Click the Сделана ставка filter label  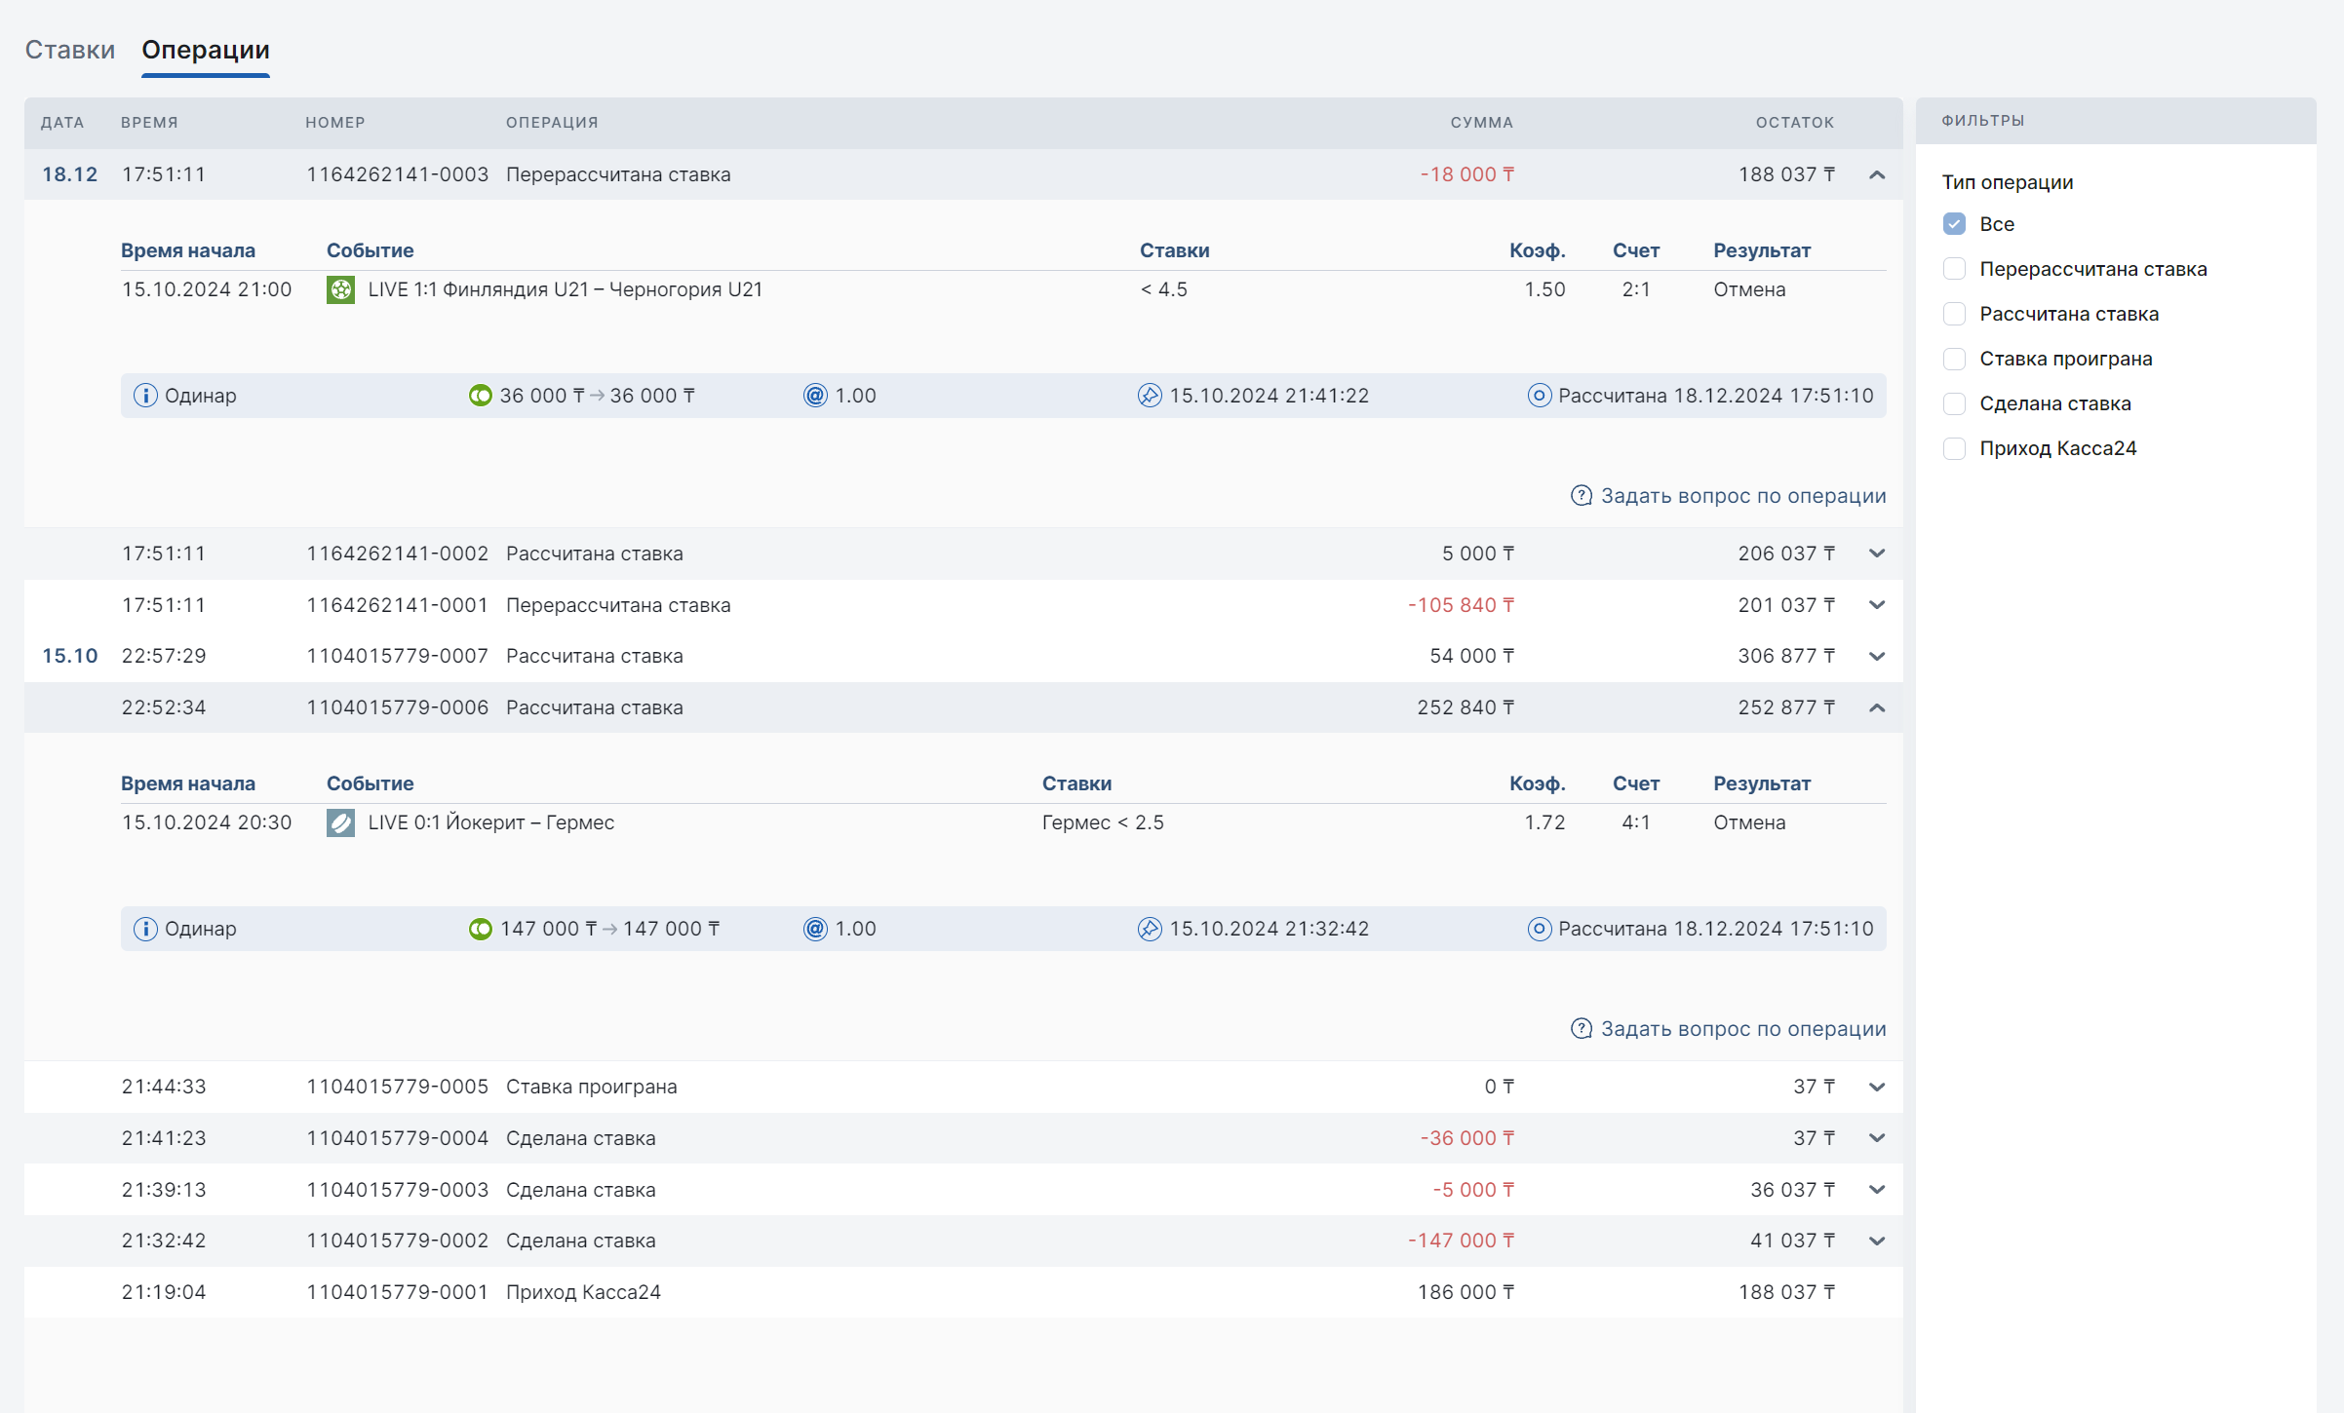point(2054,403)
